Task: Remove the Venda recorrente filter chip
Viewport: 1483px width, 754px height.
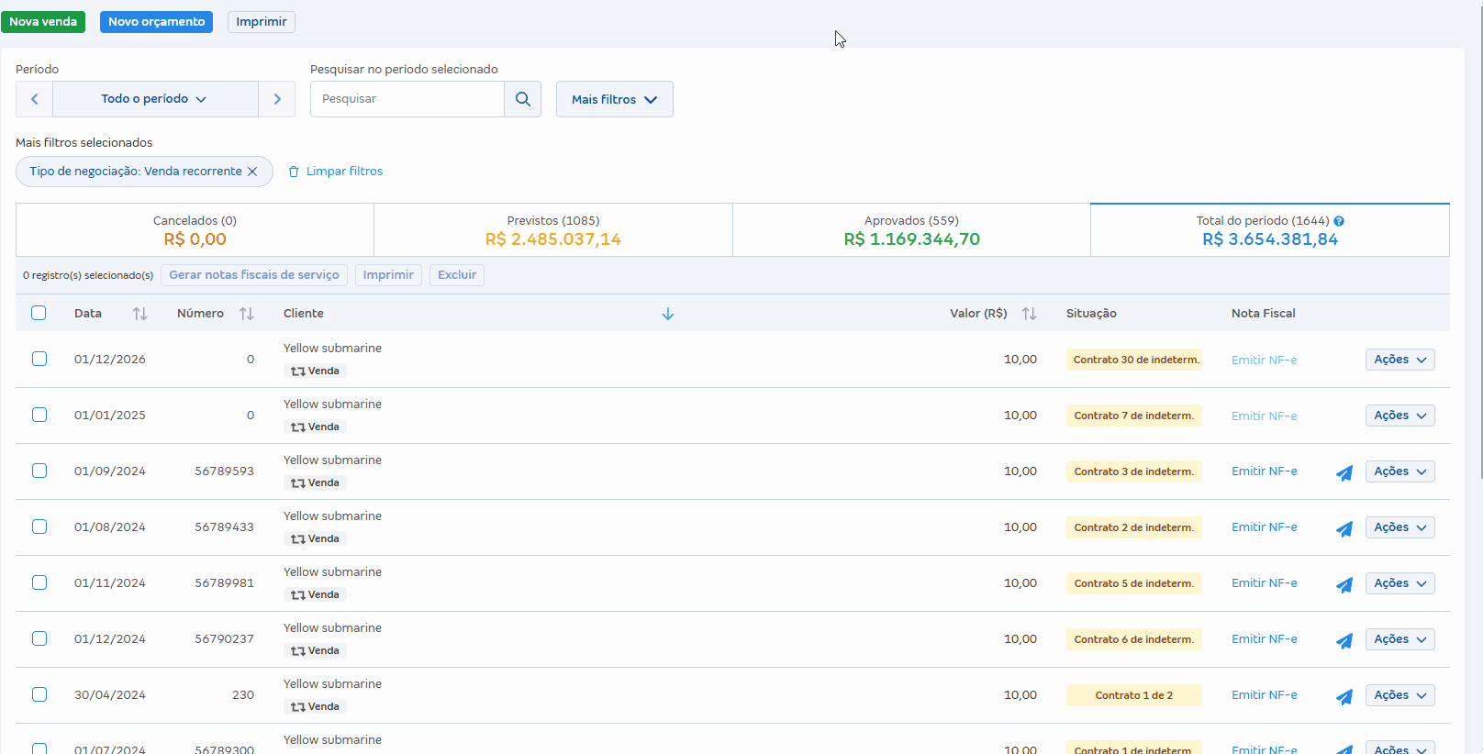Action: [252, 172]
